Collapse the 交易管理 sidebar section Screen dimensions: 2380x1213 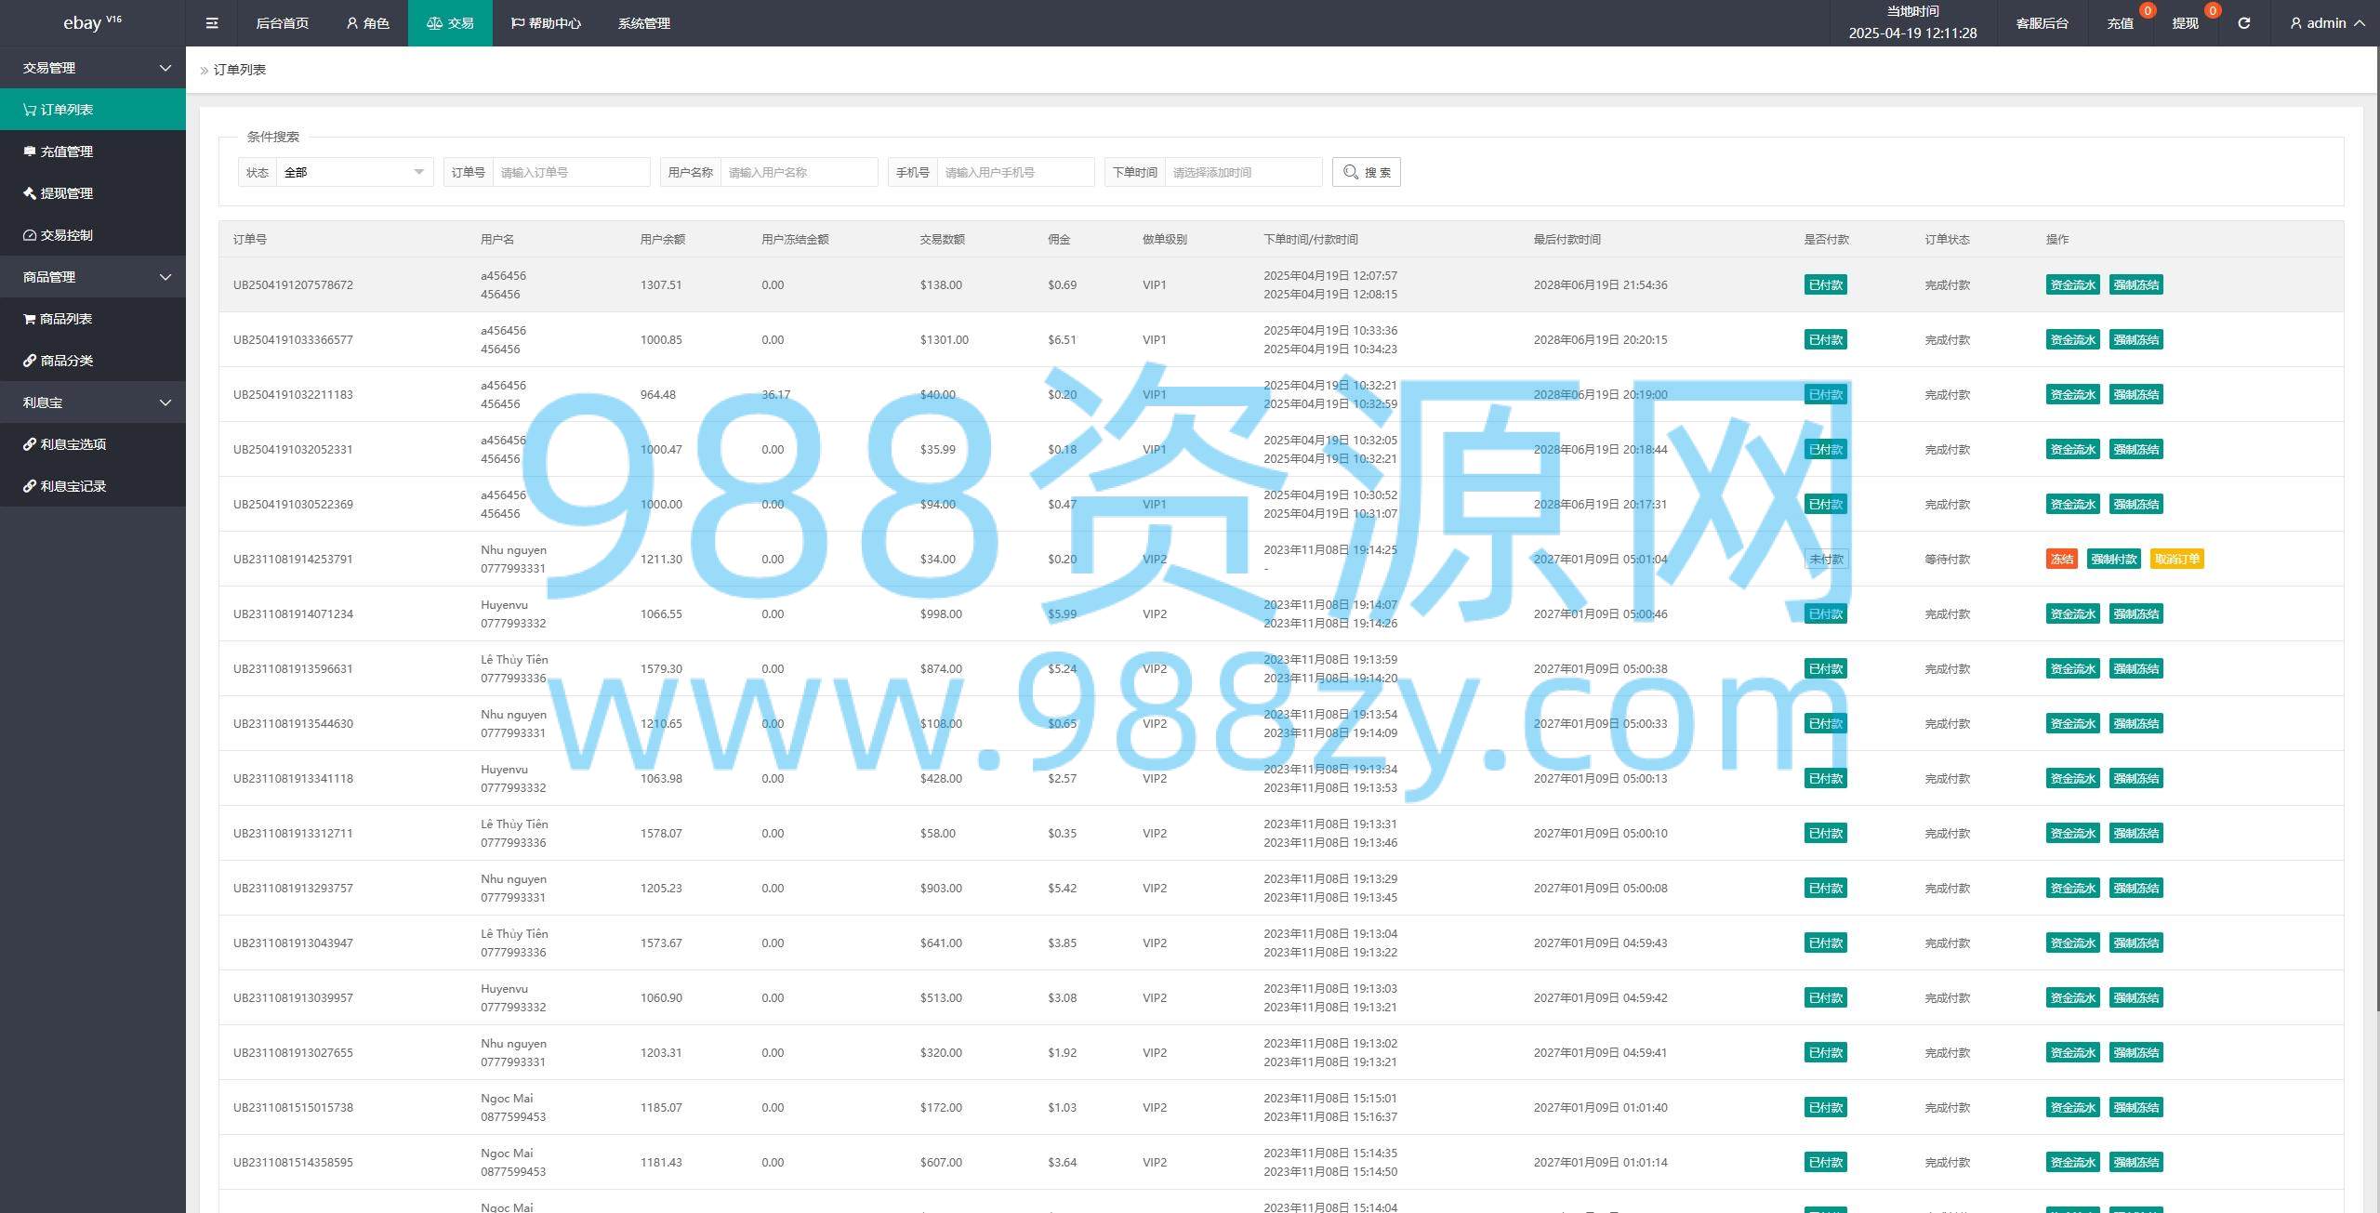pyautogui.click(x=93, y=68)
